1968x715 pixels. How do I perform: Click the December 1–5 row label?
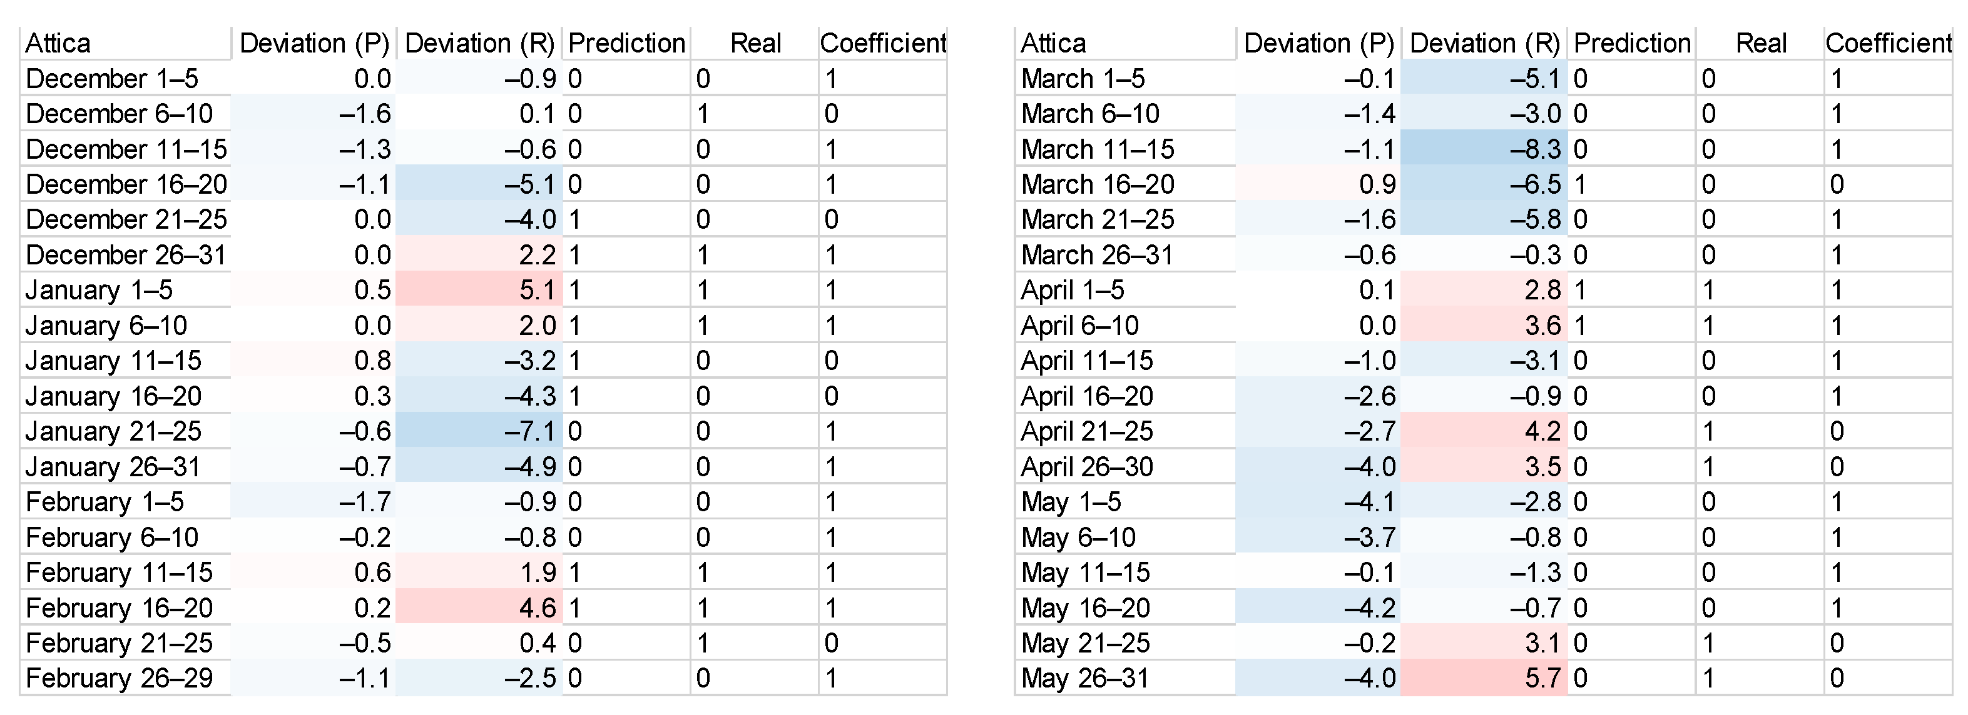111,79
